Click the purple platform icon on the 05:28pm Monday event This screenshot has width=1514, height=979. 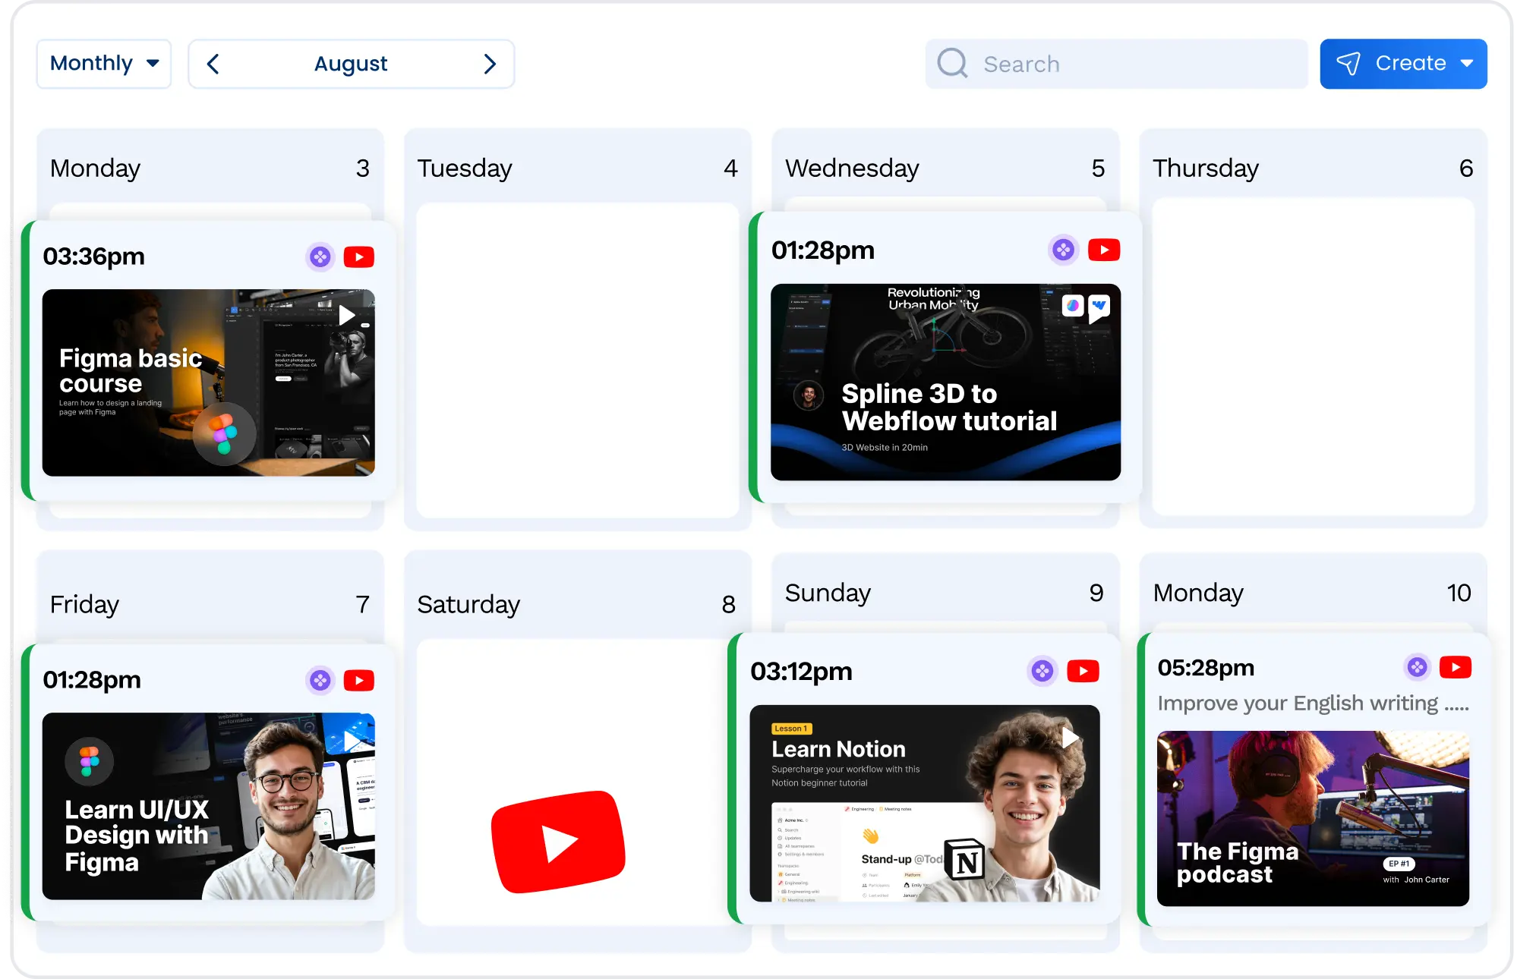1417,667
